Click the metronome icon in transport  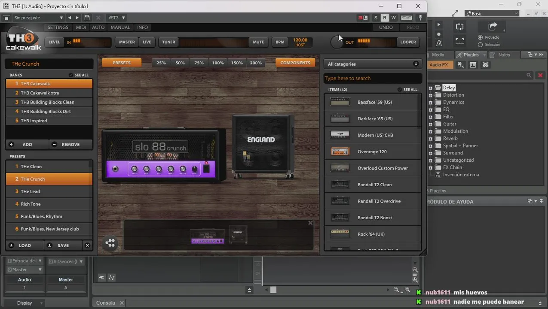[439, 43]
